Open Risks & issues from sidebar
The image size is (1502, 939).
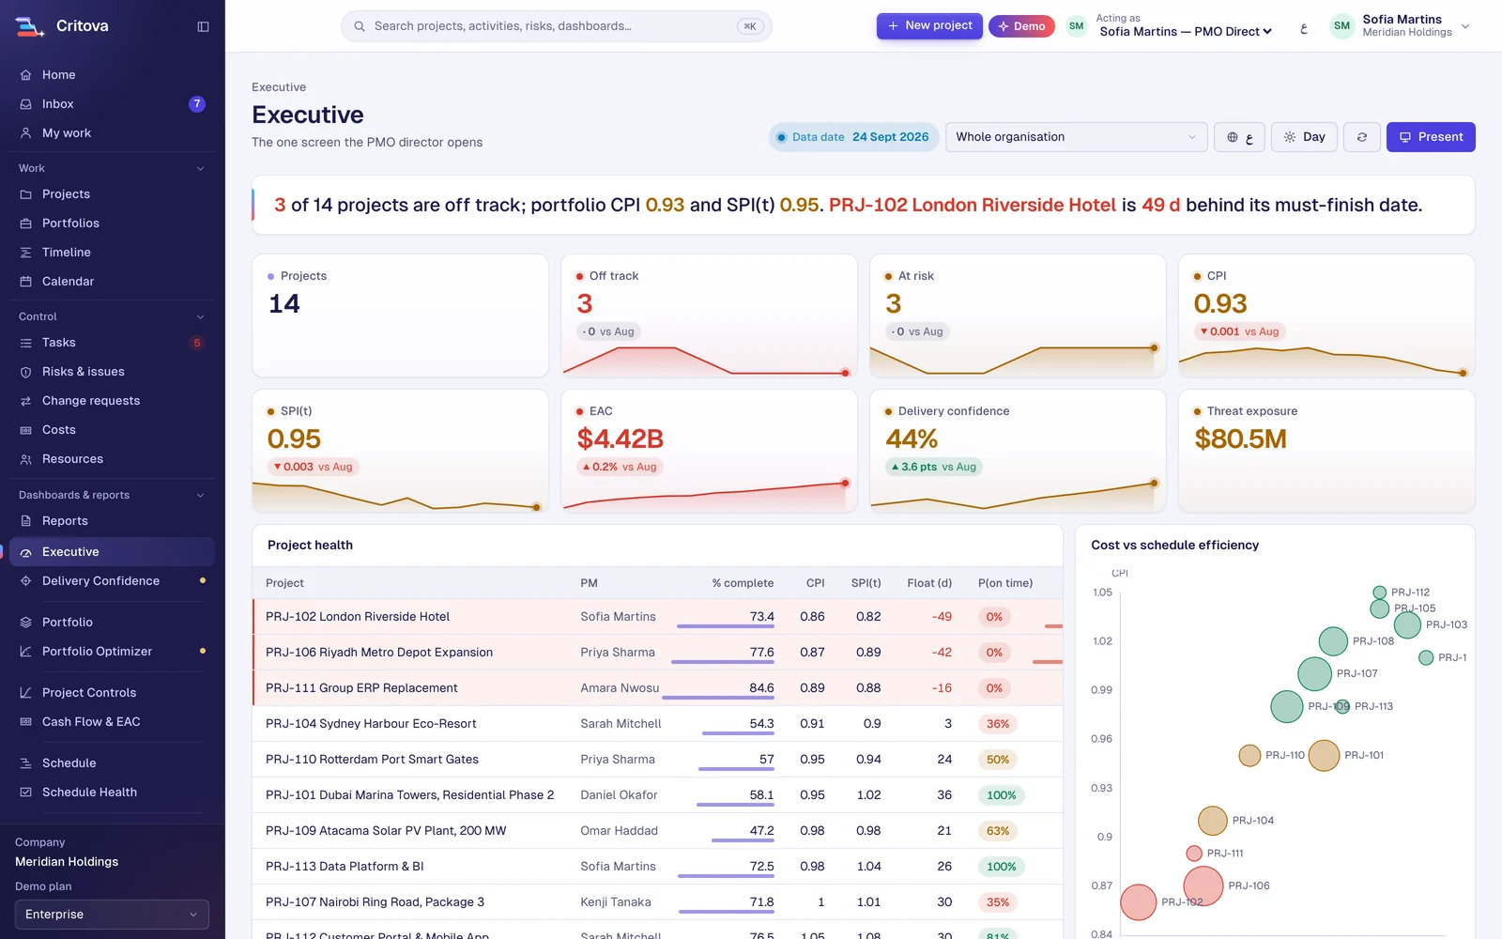(112, 372)
